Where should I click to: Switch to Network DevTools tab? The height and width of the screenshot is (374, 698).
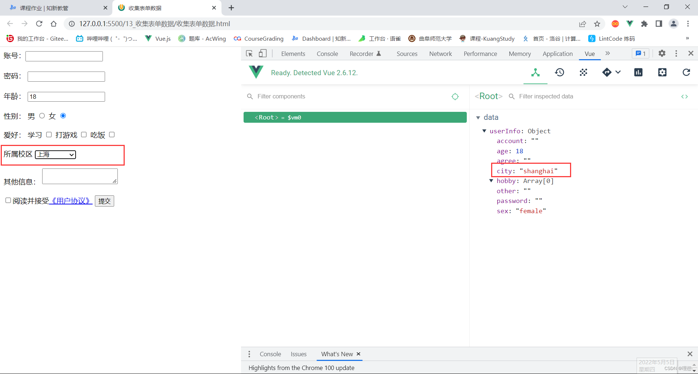pyautogui.click(x=441, y=54)
